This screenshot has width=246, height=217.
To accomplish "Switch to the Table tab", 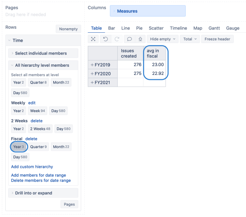I will coord(96,28).
